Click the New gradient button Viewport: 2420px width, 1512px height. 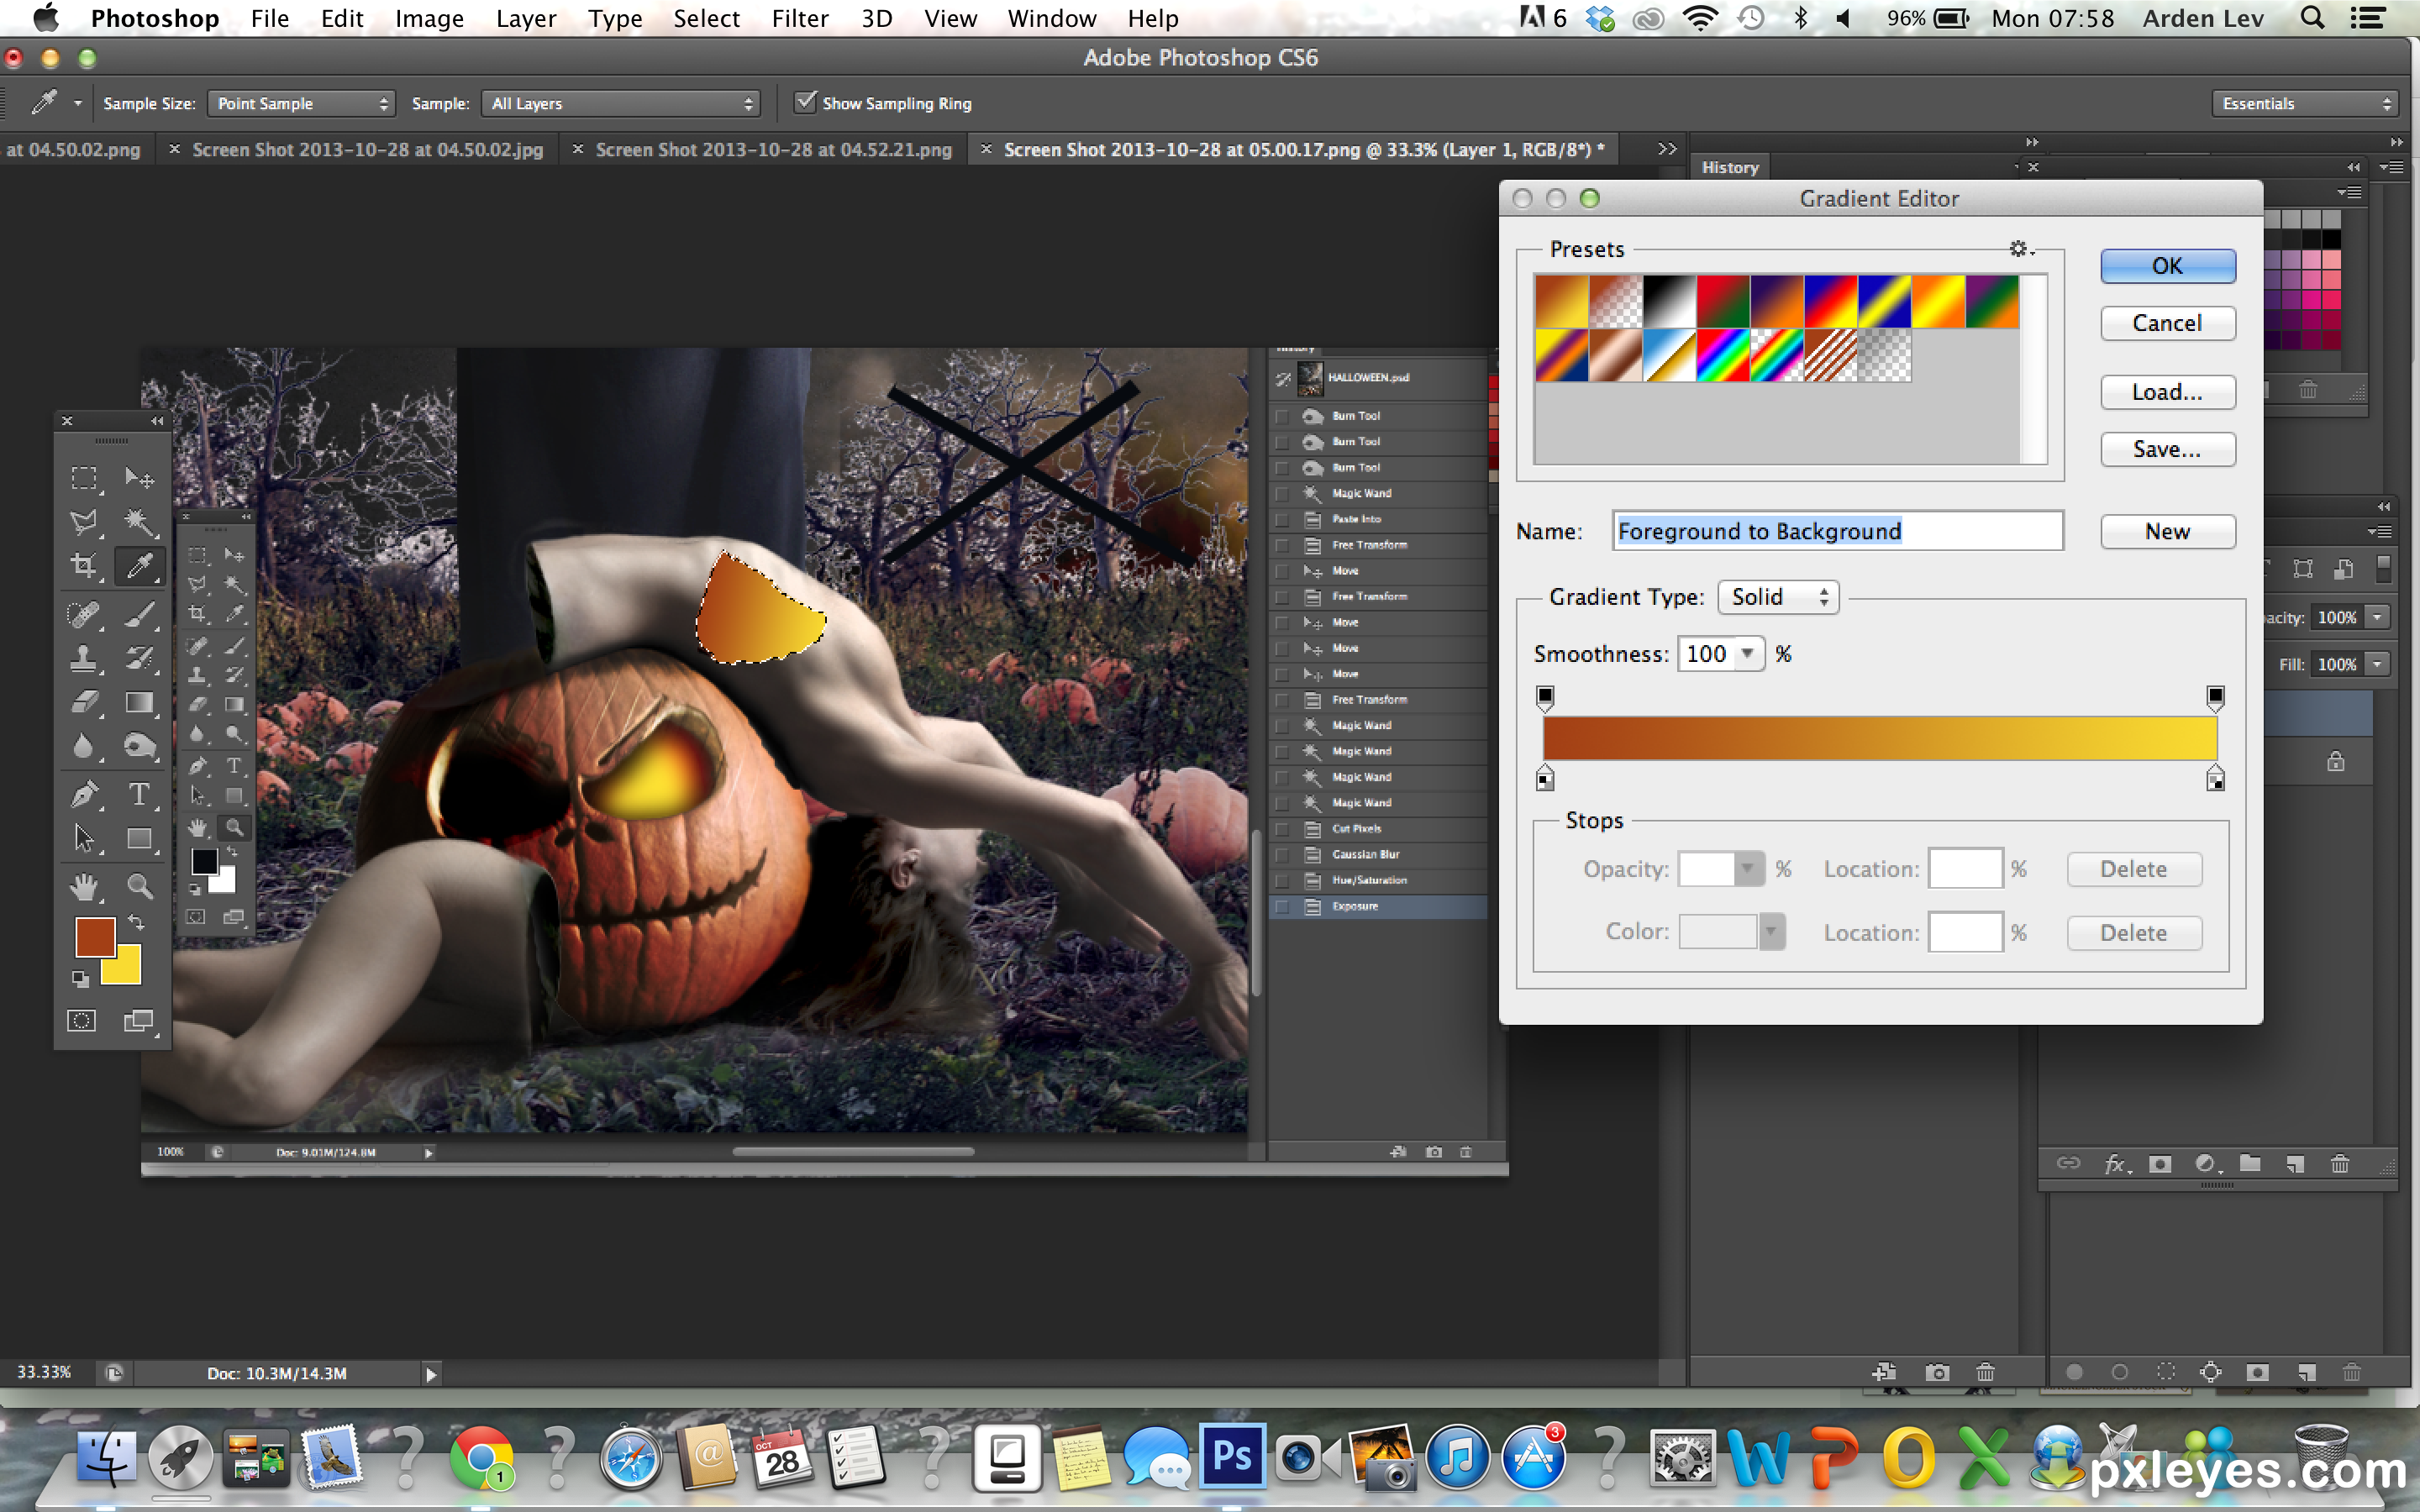pyautogui.click(x=2167, y=531)
